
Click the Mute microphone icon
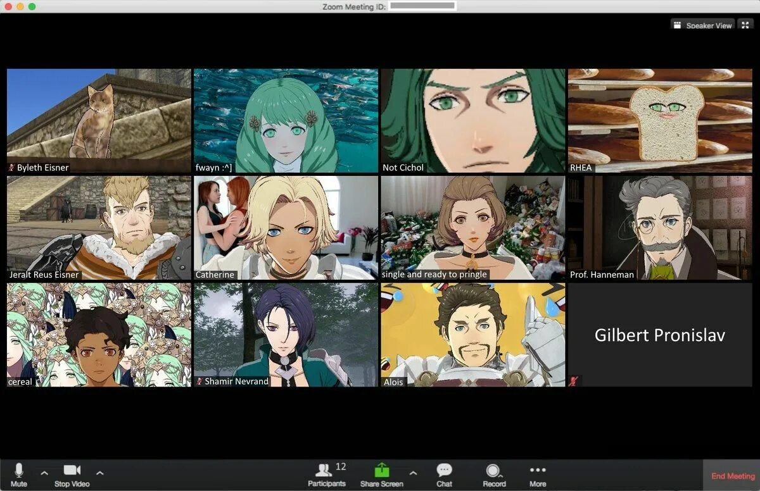[x=19, y=471]
